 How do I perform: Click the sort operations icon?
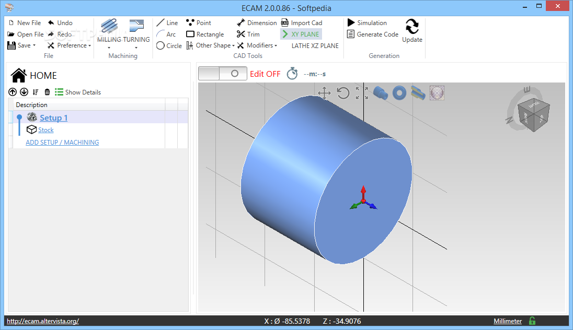(36, 92)
